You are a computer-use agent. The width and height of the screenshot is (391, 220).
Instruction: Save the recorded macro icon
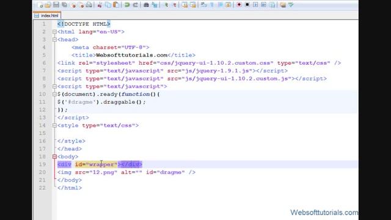272,5
